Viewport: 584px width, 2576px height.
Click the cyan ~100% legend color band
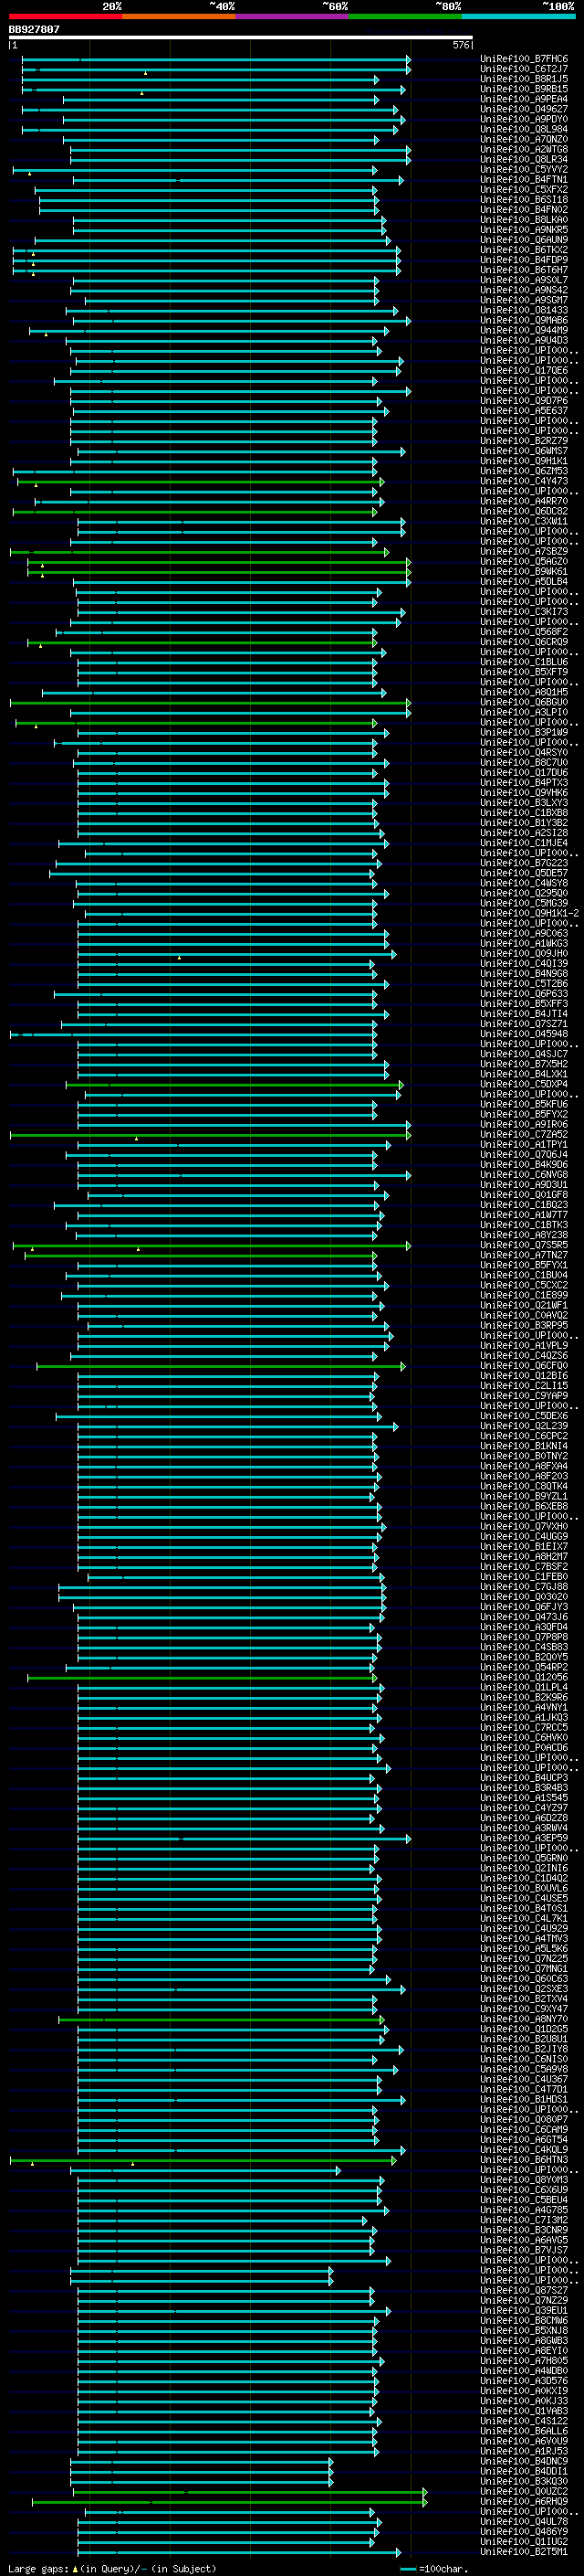[518, 16]
